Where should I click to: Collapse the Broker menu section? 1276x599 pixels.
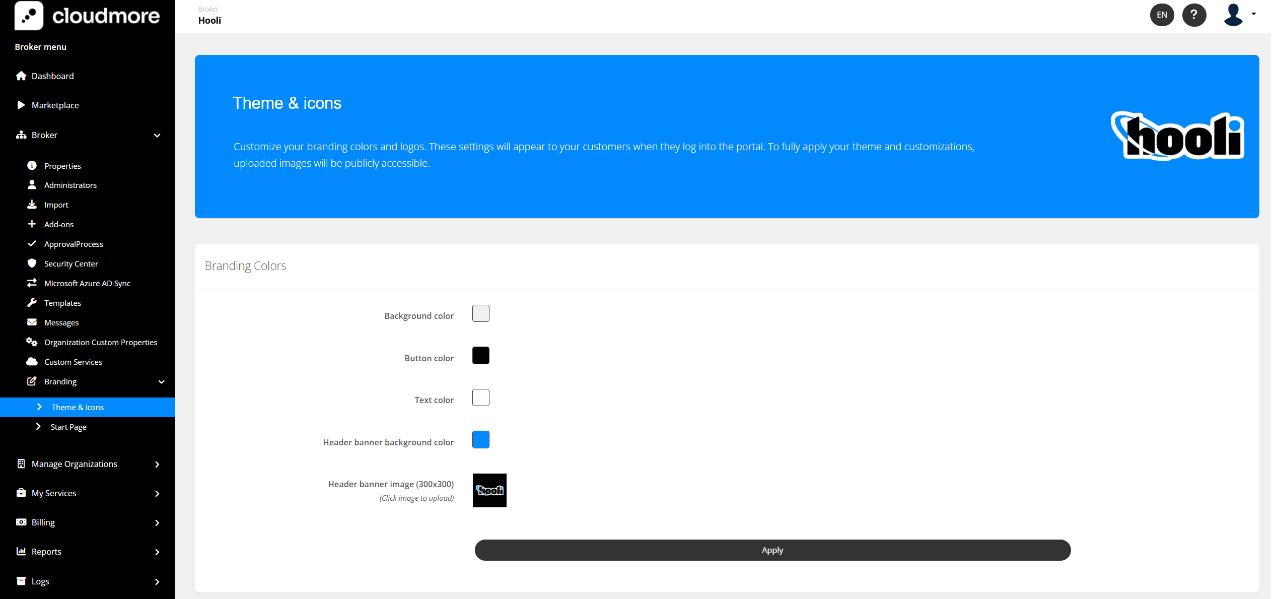click(x=157, y=135)
